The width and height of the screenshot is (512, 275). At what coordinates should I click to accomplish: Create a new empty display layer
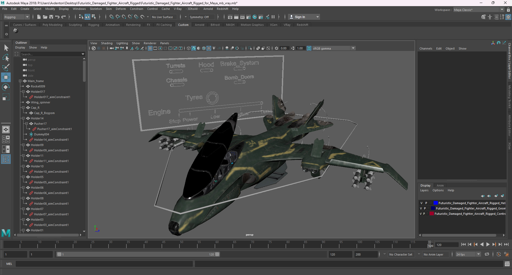496,196
